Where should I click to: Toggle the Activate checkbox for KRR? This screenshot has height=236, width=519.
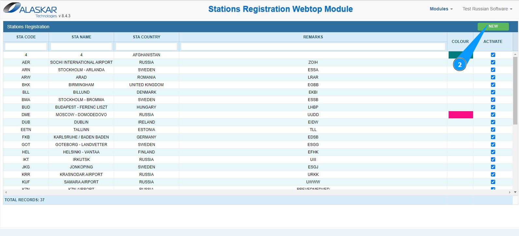493,175
